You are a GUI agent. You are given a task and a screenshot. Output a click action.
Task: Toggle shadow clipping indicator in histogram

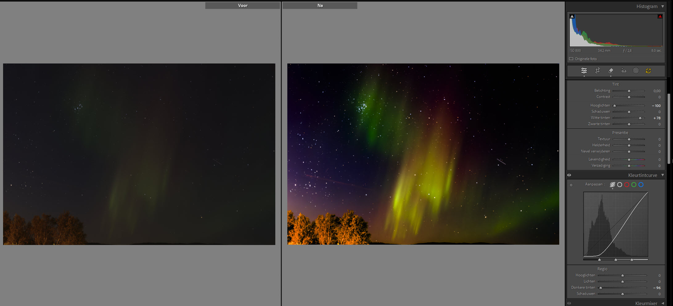572,16
